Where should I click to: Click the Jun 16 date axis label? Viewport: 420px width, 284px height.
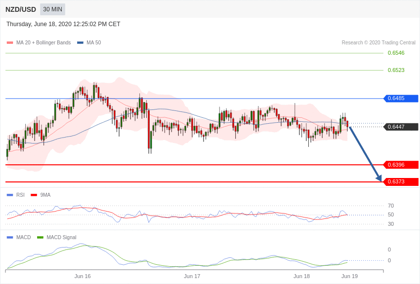(83, 276)
